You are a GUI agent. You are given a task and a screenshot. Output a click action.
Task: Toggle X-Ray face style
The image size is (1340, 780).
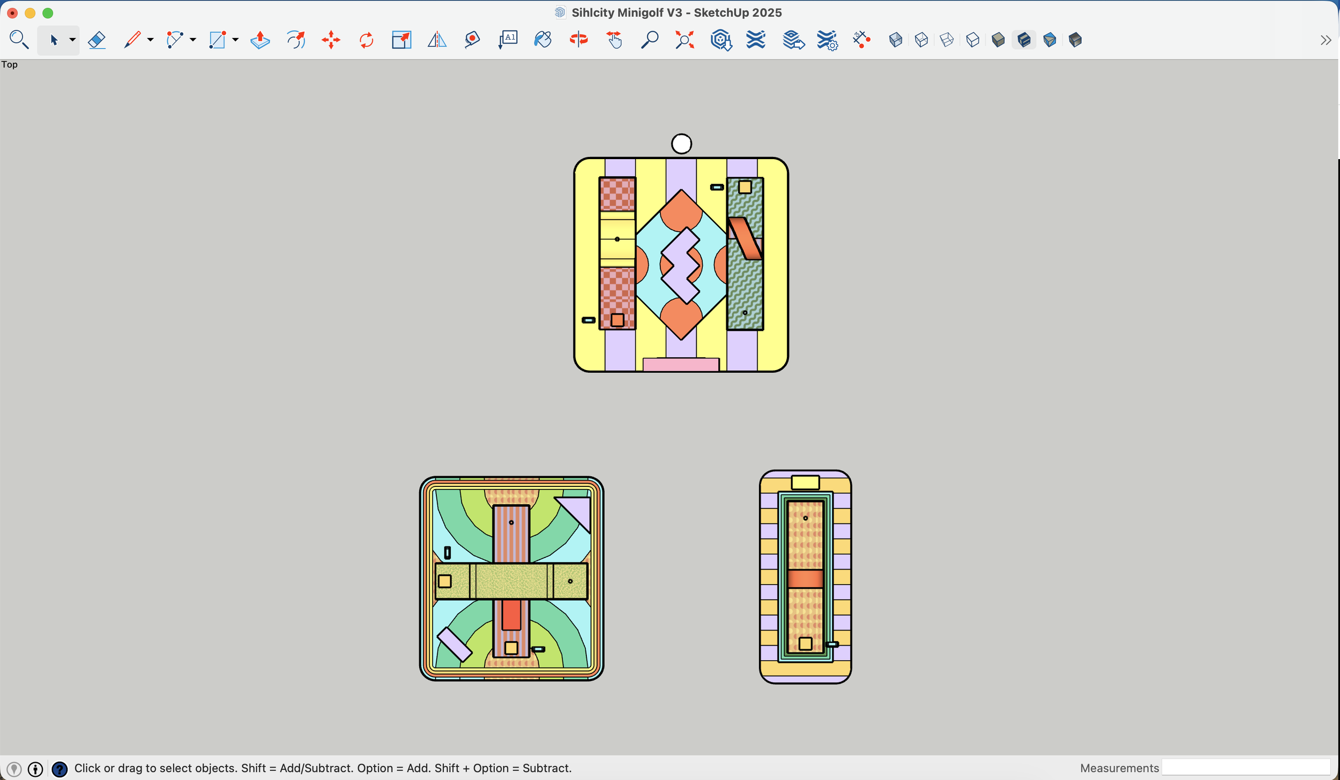895,40
